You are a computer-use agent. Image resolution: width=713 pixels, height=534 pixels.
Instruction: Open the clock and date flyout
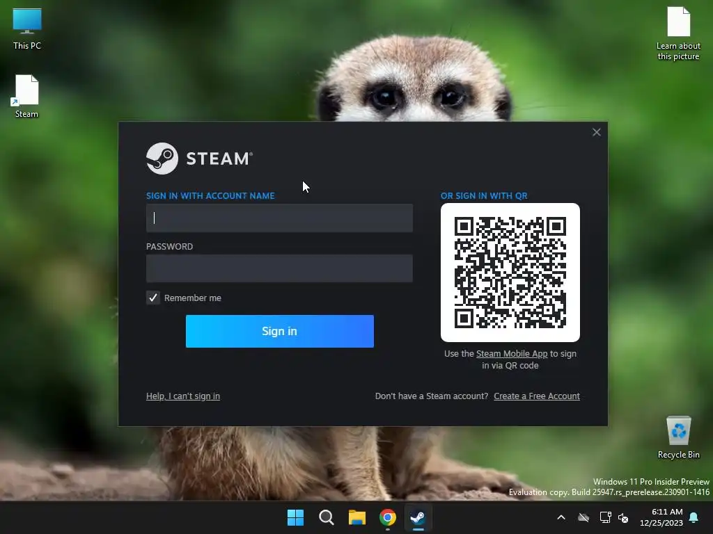pyautogui.click(x=661, y=517)
